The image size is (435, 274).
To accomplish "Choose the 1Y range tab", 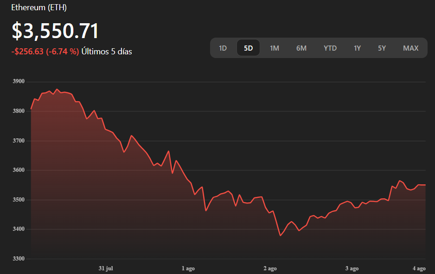I will pos(357,48).
